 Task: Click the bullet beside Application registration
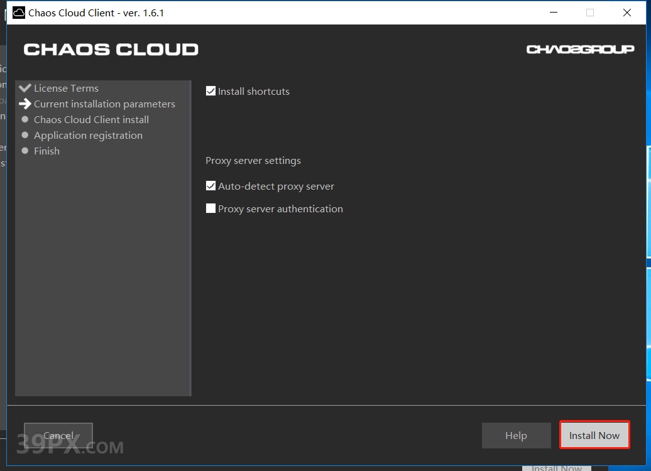coord(25,135)
